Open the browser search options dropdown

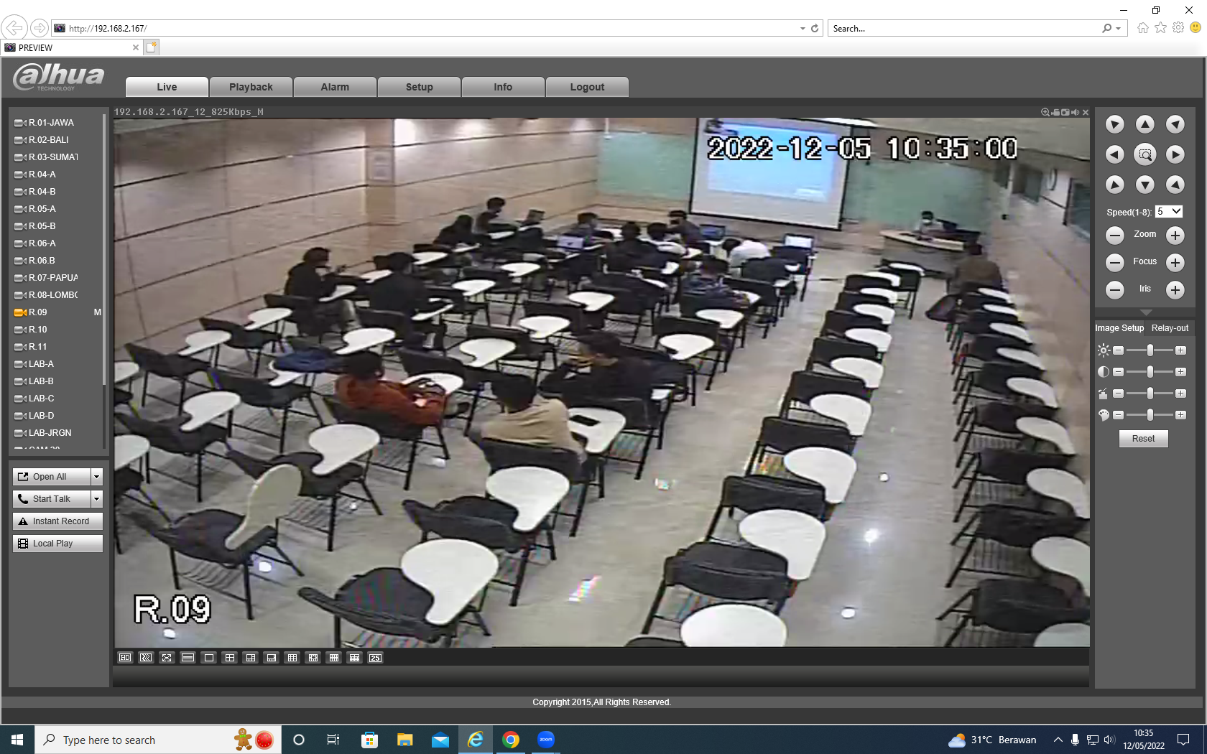point(1118,29)
